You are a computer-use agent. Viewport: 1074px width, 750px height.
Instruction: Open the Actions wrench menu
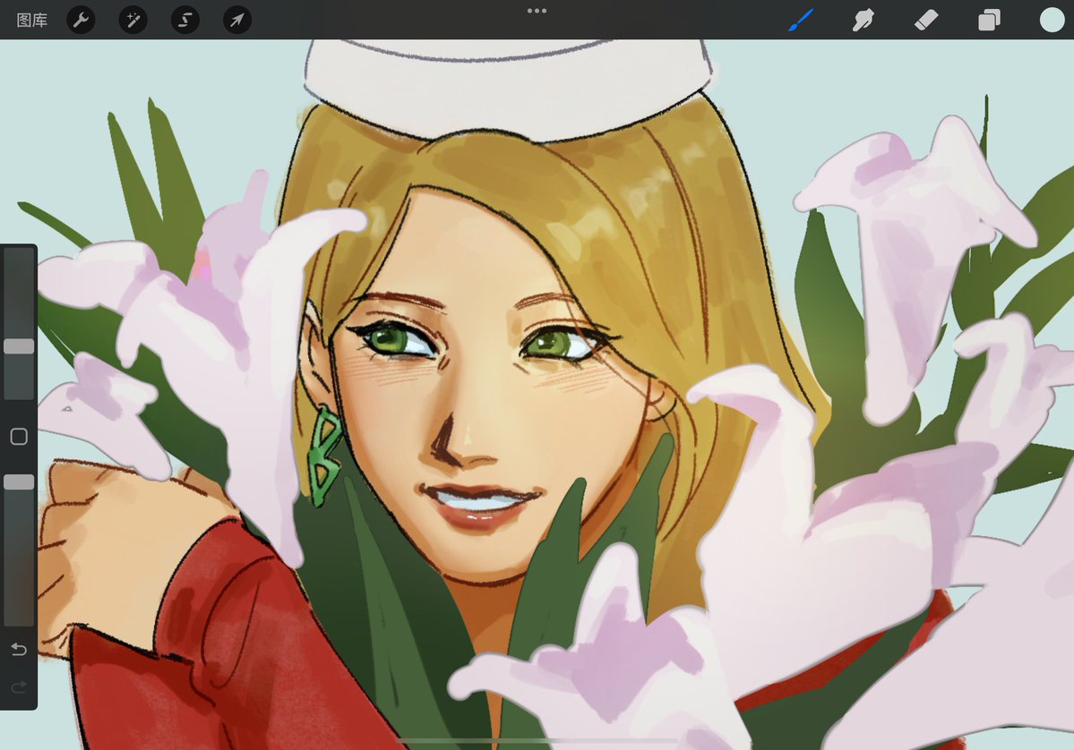click(x=81, y=20)
